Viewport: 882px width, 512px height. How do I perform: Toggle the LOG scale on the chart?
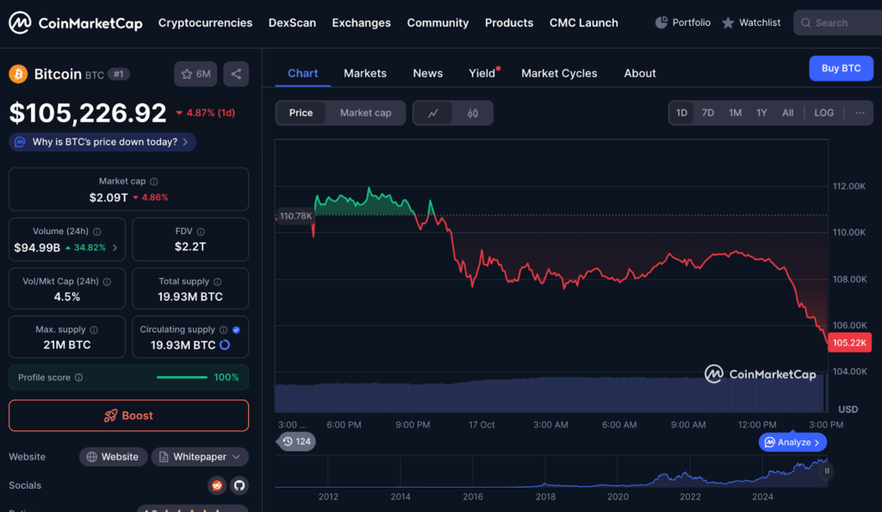[x=823, y=113]
